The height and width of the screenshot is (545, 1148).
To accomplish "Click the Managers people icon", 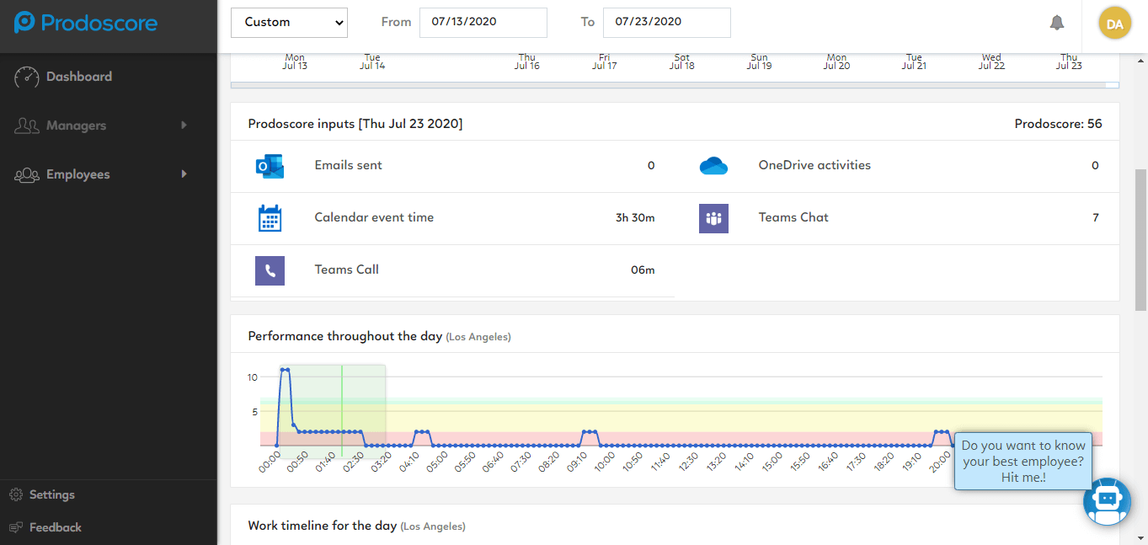I will coord(27,126).
